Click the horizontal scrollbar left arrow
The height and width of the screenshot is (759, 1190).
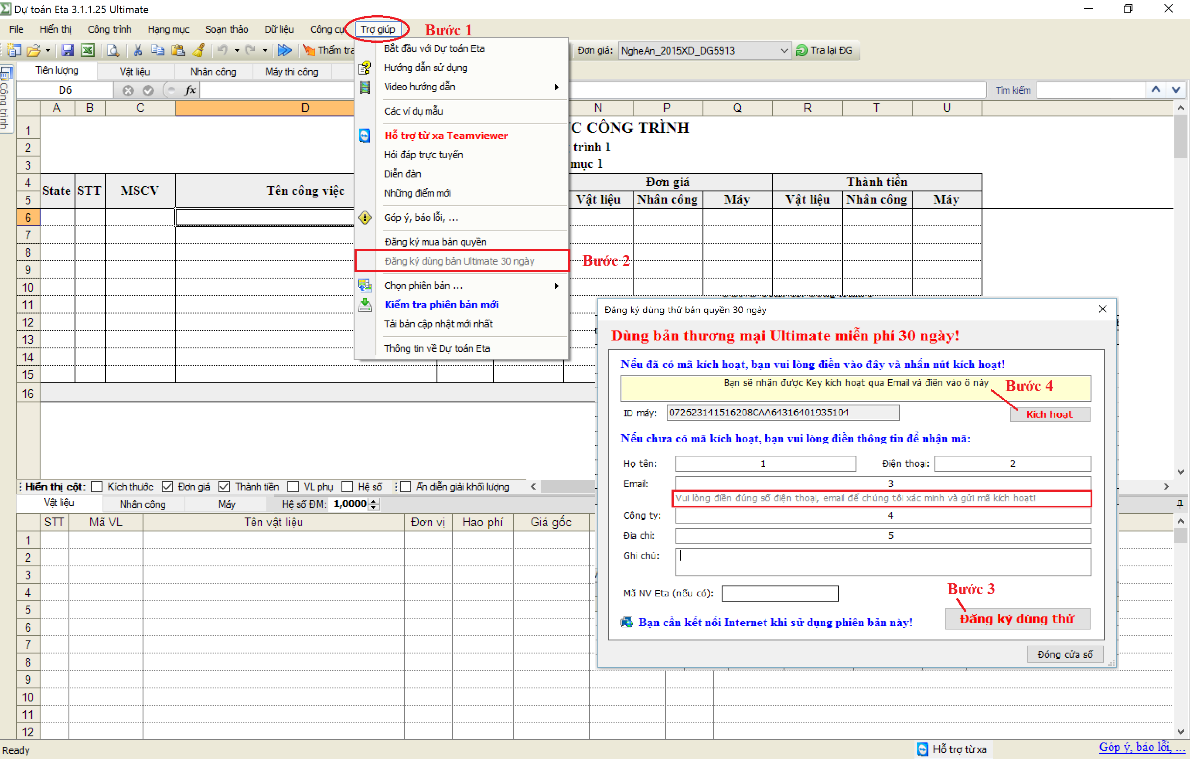[x=533, y=487]
